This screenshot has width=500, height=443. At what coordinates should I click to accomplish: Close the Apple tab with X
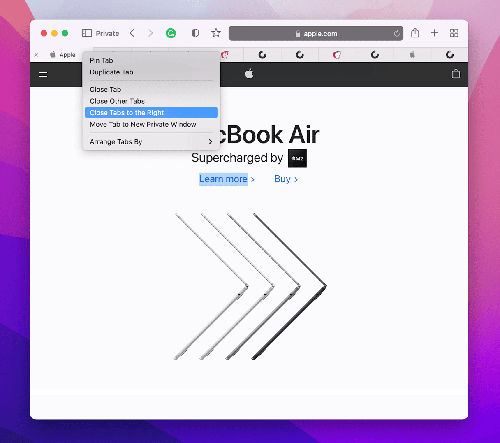[37, 55]
